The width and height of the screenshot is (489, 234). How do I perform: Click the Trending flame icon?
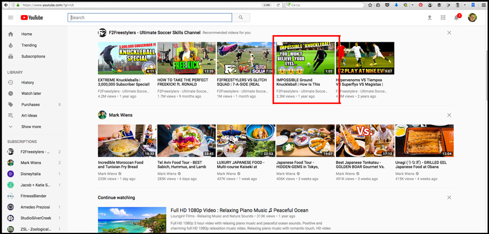click(x=11, y=45)
